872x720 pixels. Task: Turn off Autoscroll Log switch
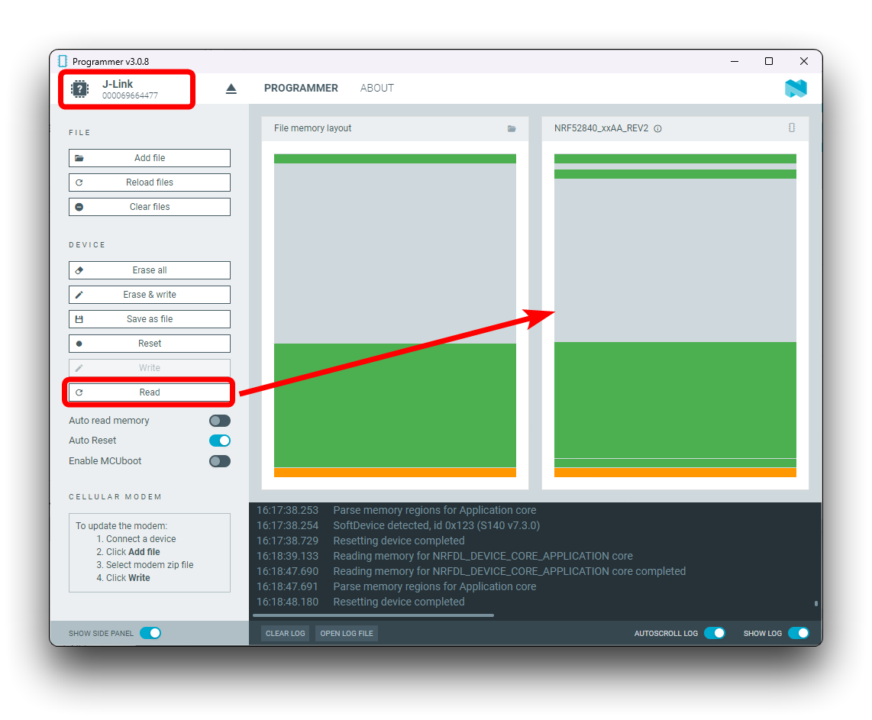tap(715, 633)
